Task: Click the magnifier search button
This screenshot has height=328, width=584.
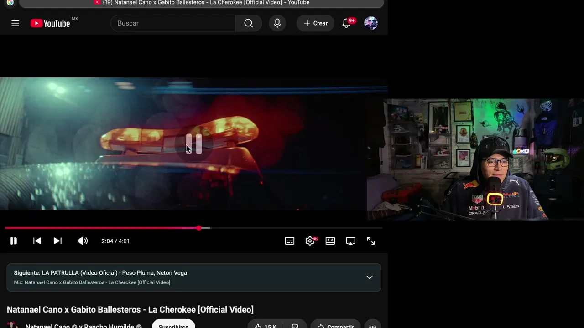Action: 248,23
